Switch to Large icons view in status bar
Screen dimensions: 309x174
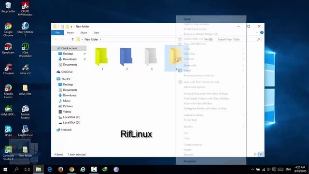[261, 154]
